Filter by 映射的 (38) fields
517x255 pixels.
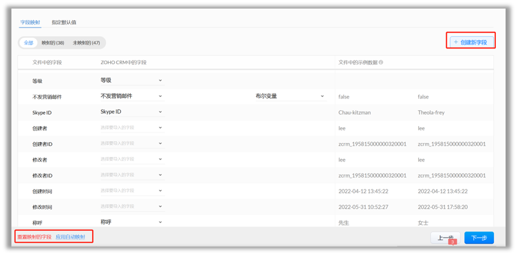(x=53, y=43)
